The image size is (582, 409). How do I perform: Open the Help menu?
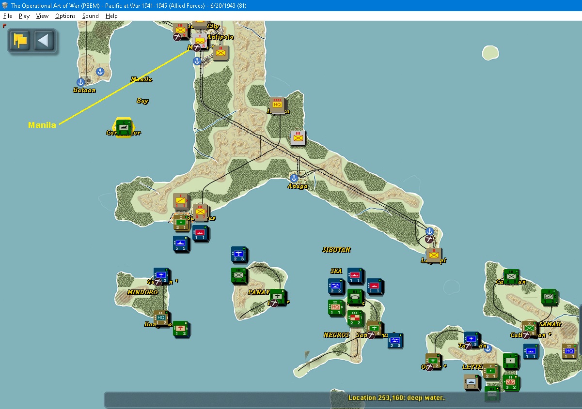click(x=111, y=16)
